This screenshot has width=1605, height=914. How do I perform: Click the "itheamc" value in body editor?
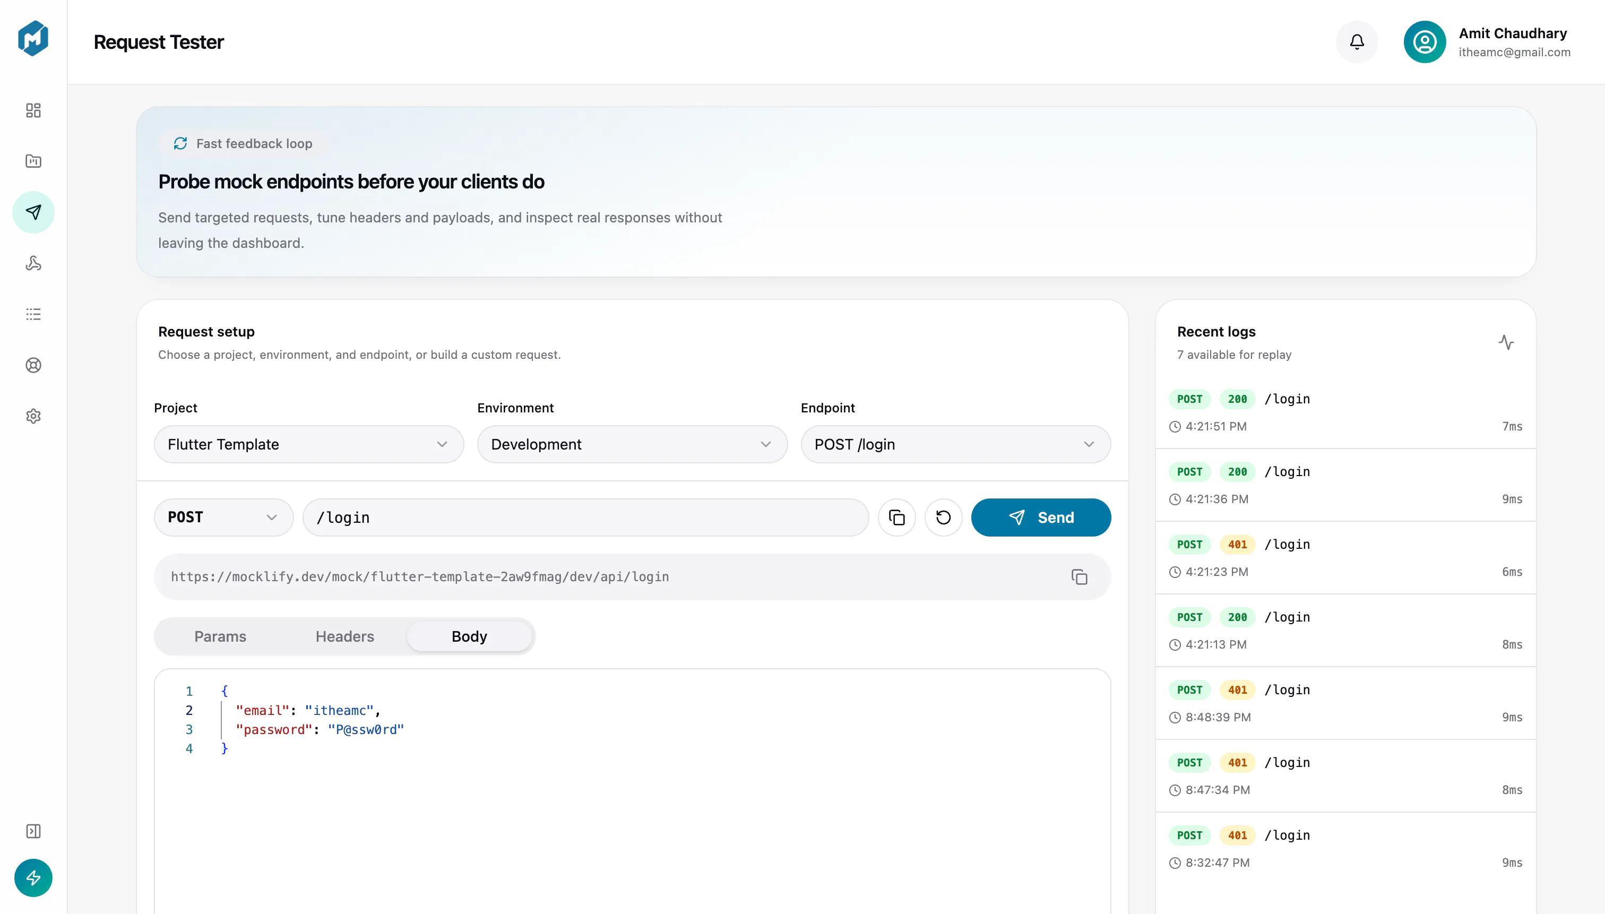tap(339, 711)
